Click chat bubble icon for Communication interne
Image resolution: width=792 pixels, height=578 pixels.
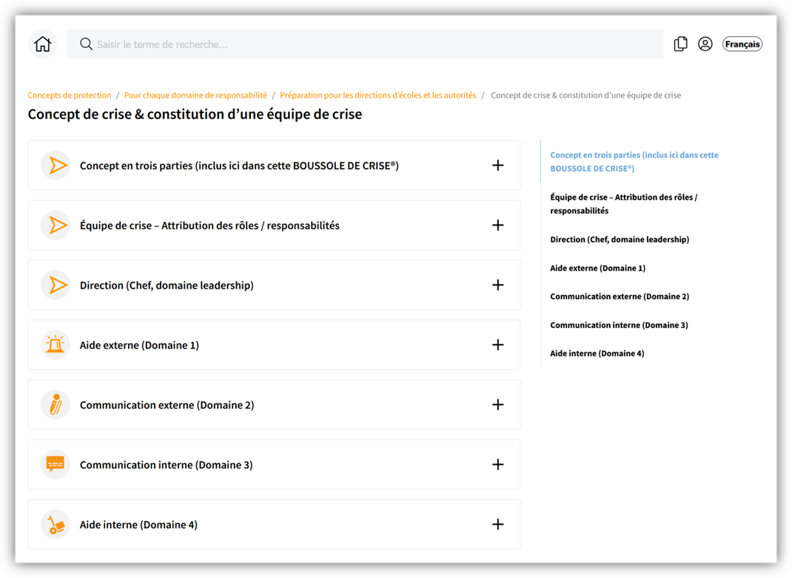pos(56,464)
